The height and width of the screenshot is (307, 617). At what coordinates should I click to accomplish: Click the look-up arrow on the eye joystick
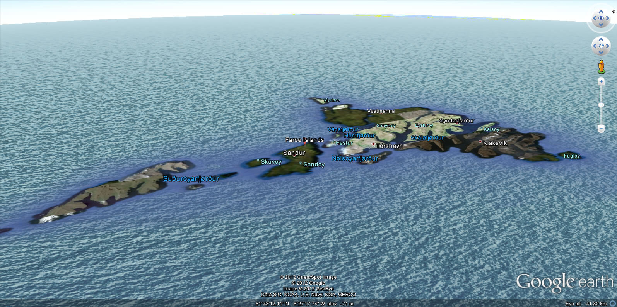(601, 12)
